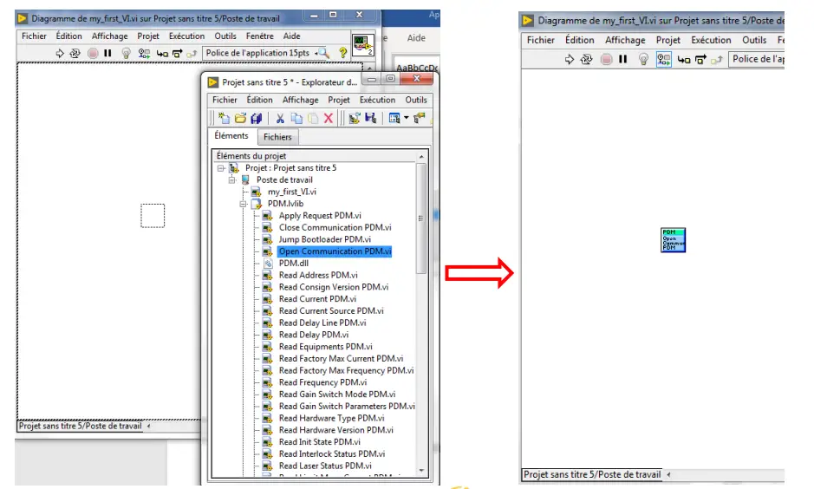This screenshot has width=814, height=489.
Task: Open the Police de l'application font dropdown
Action: pyautogui.click(x=261, y=53)
